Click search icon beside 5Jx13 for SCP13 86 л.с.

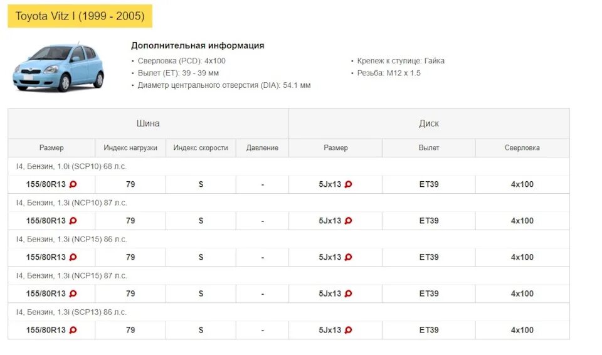click(x=349, y=330)
